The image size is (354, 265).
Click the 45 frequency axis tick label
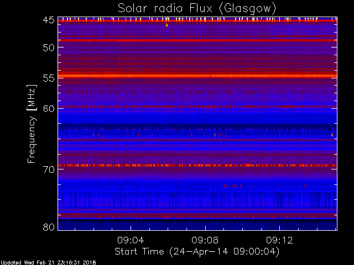pos(49,20)
